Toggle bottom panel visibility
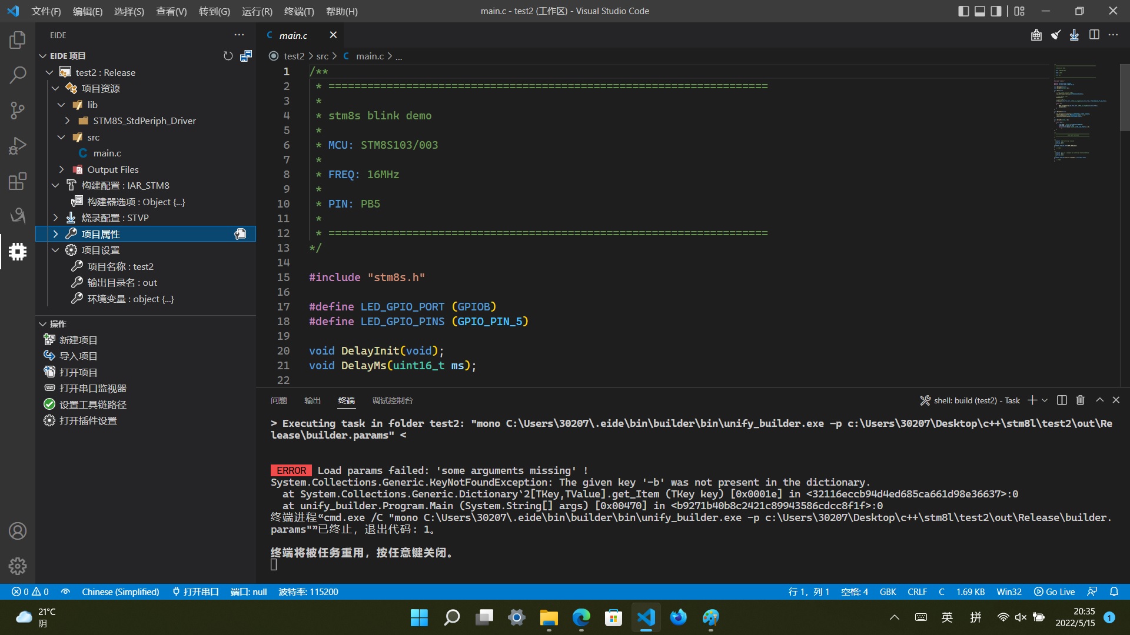This screenshot has height=635, width=1130. [980, 11]
